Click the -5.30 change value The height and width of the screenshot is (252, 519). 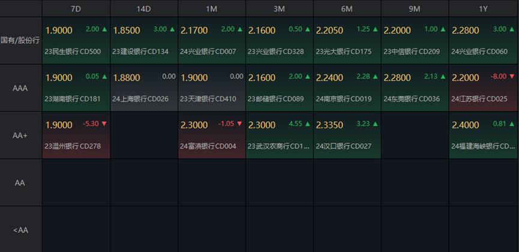click(91, 124)
